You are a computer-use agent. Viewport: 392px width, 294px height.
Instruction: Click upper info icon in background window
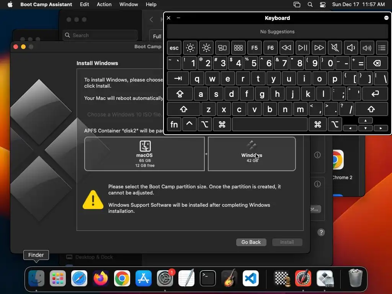(317, 155)
